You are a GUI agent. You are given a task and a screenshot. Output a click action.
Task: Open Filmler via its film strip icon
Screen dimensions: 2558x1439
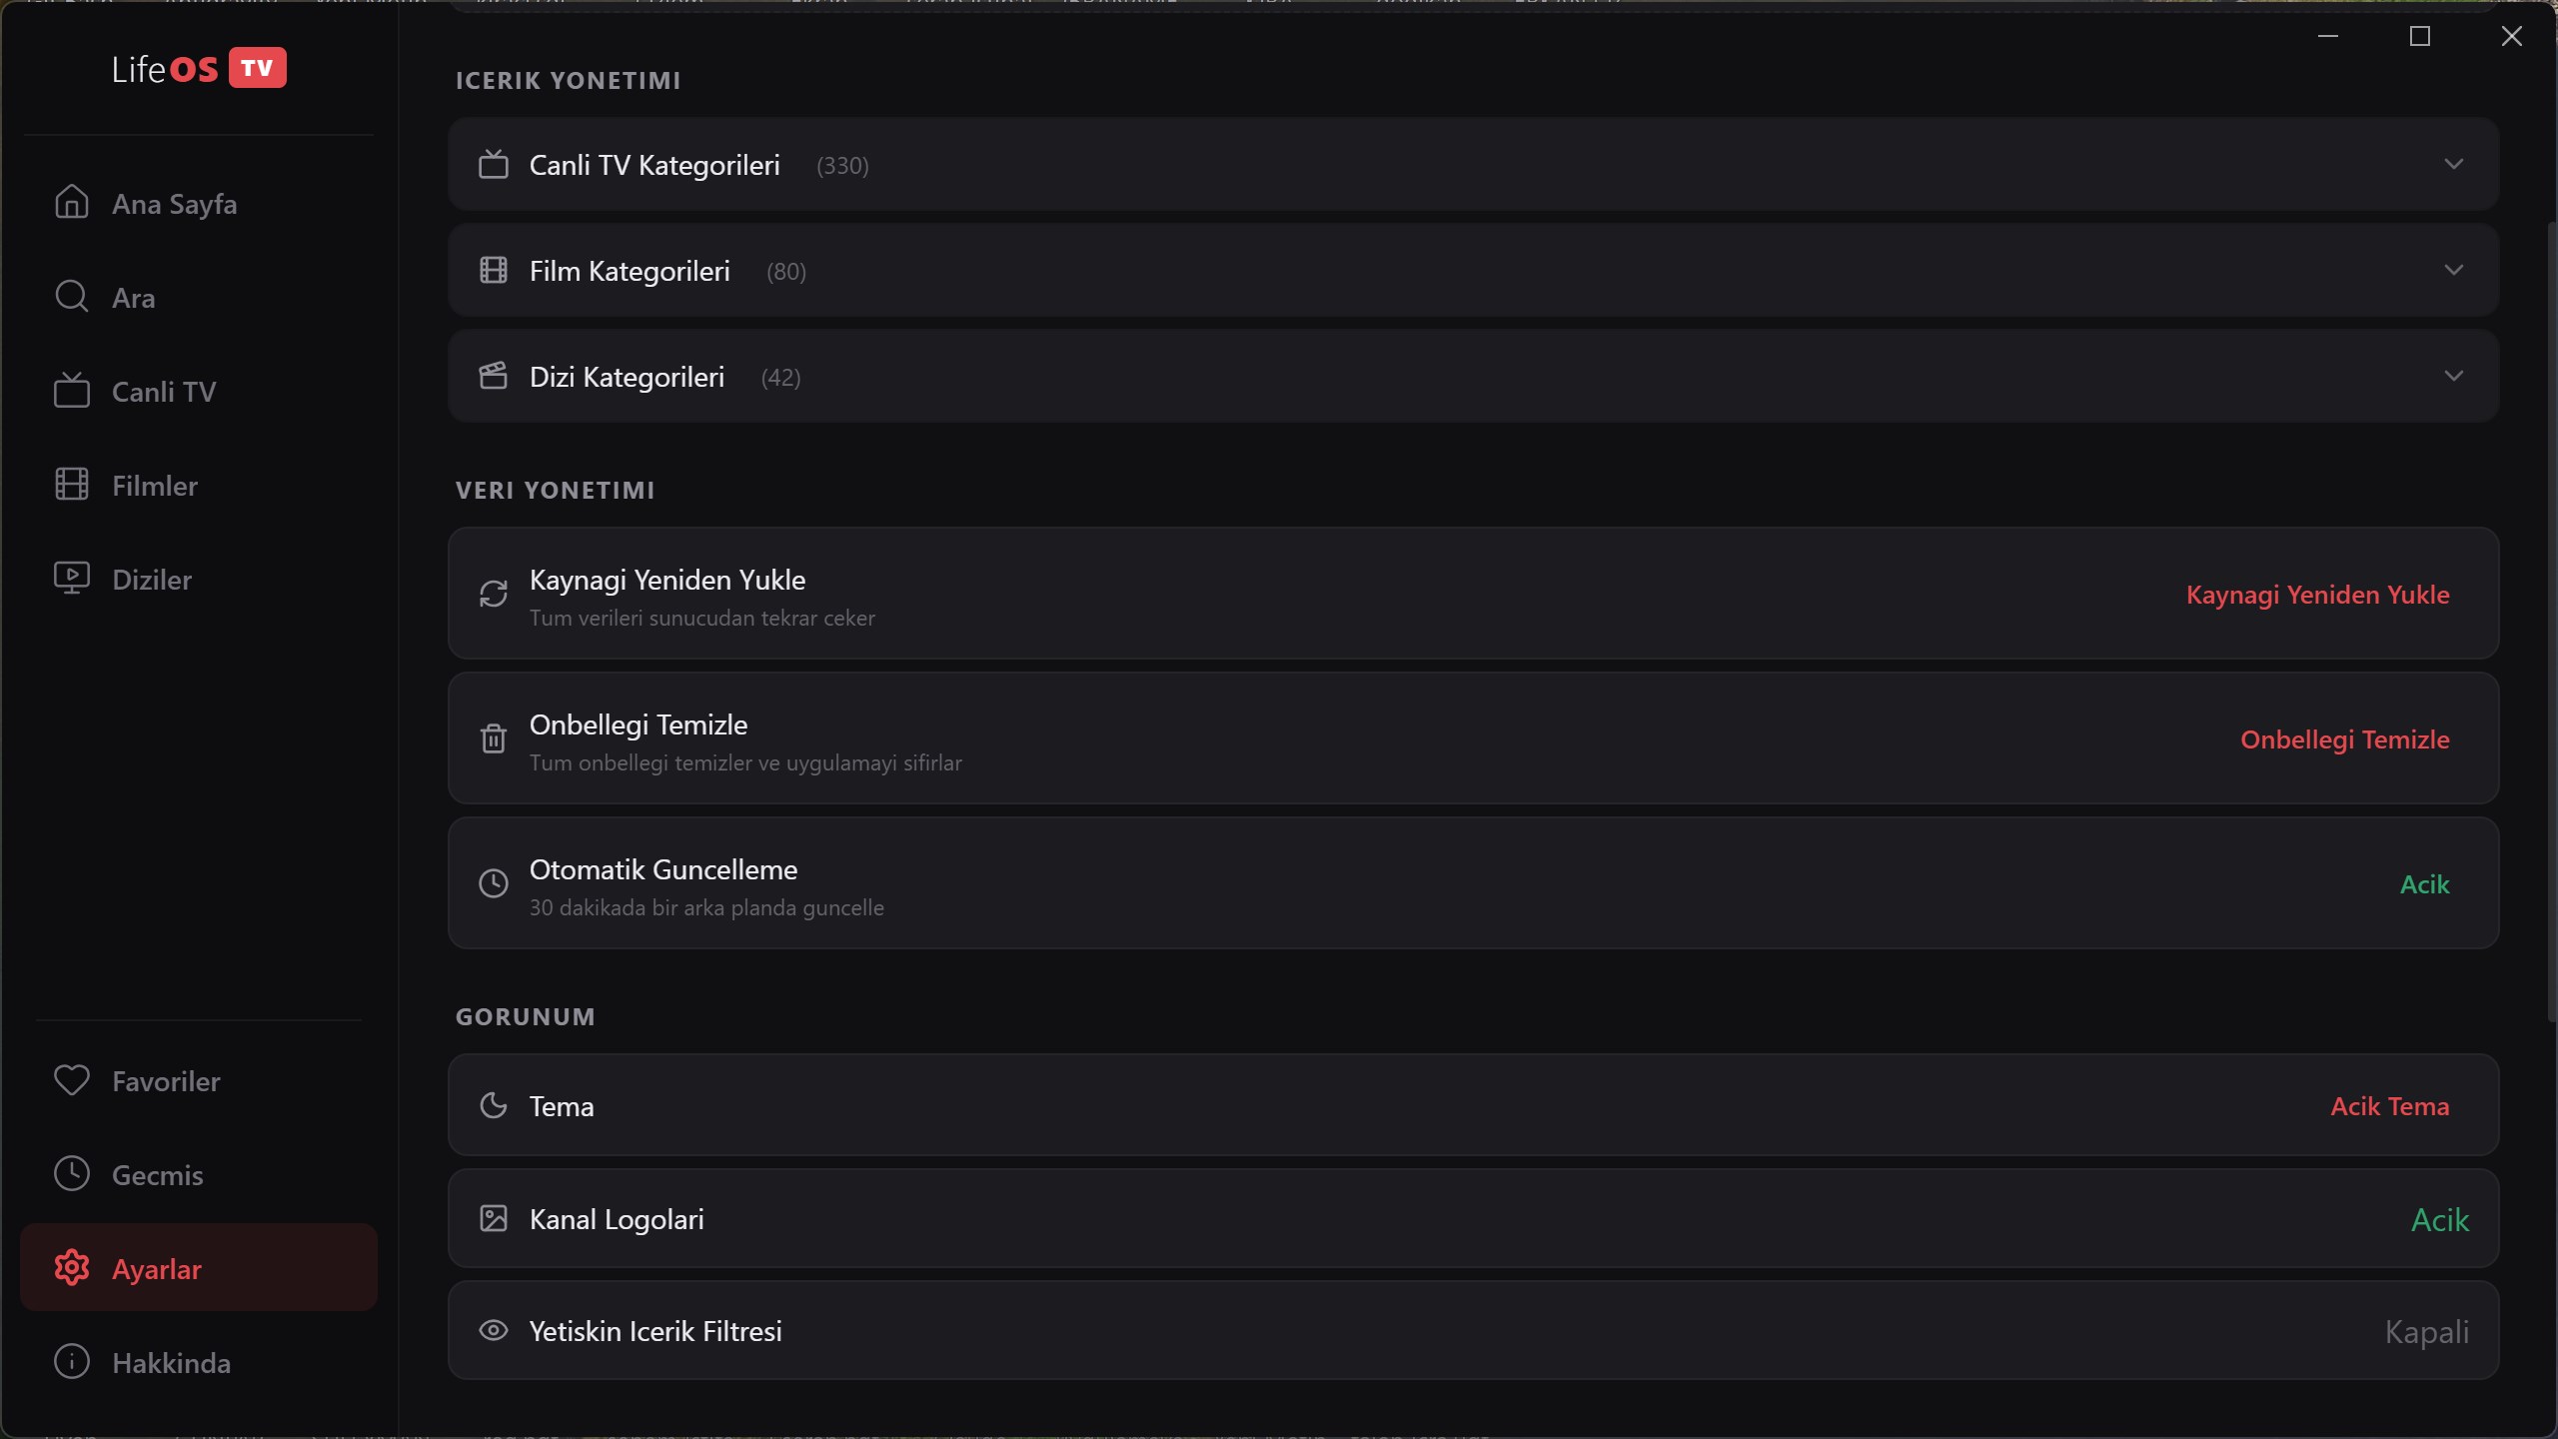click(x=71, y=484)
